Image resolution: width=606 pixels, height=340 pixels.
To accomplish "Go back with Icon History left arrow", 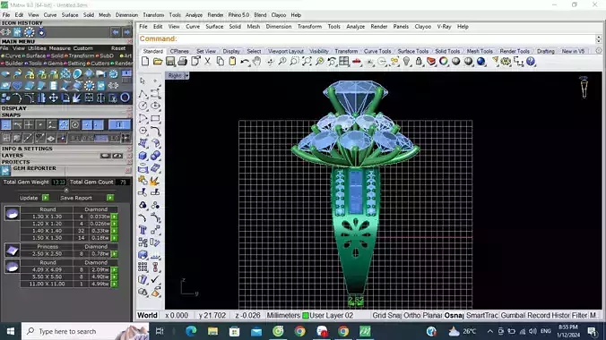I will click(x=115, y=32).
